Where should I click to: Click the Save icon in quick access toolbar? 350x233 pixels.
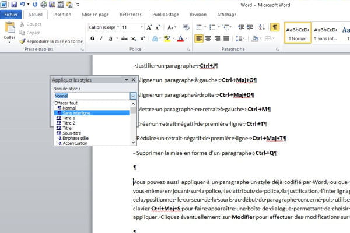point(14,4)
